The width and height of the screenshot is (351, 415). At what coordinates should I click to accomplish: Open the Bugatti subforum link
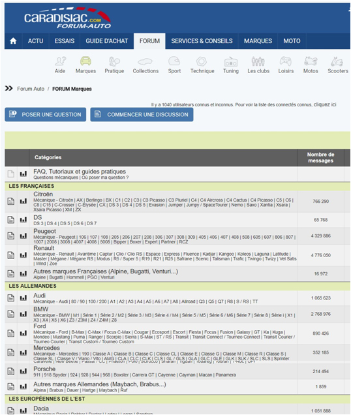(x=56, y=277)
